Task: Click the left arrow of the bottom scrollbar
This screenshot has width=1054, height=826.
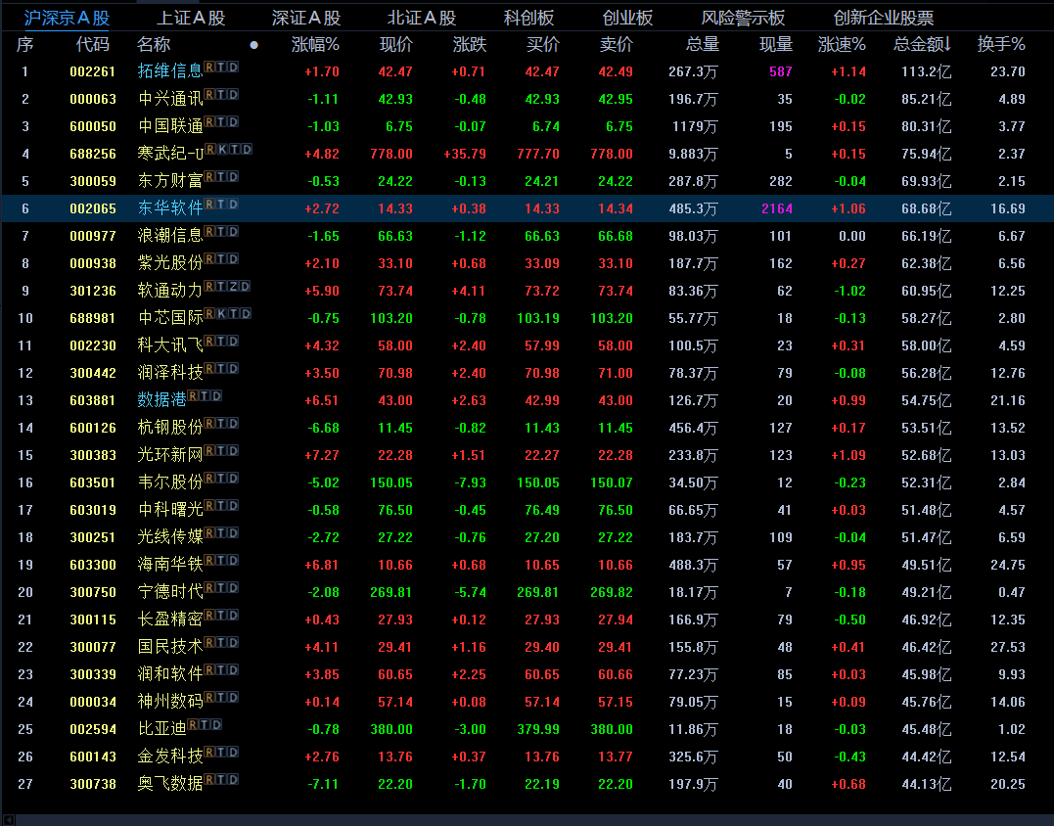Action: click(8, 820)
